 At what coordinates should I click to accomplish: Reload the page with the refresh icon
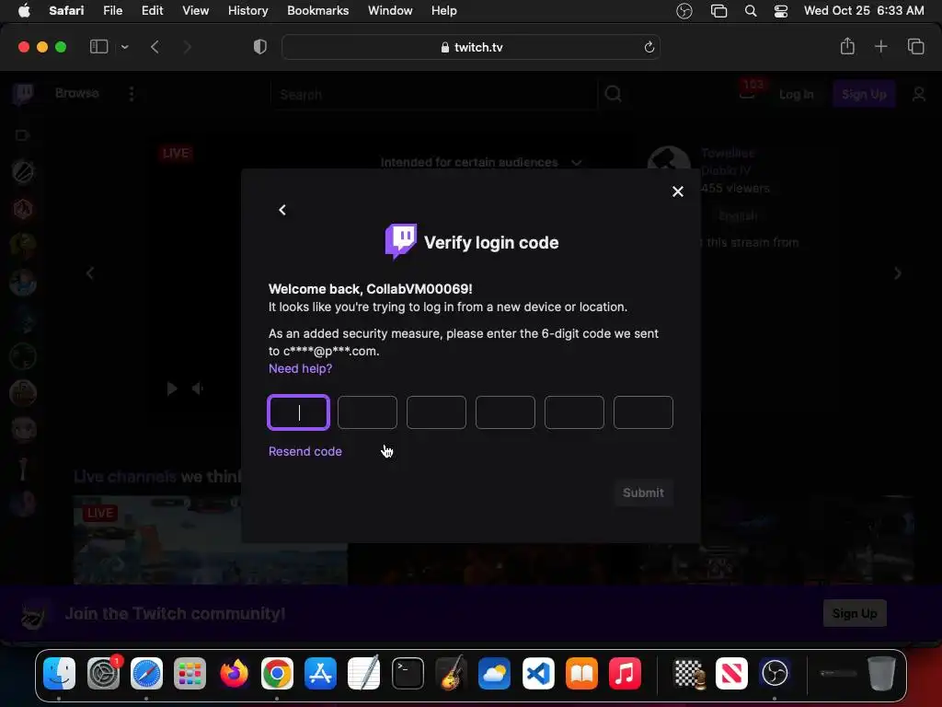[x=649, y=47]
